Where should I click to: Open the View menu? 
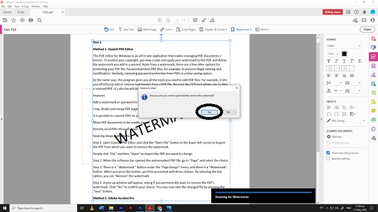(17, 6)
